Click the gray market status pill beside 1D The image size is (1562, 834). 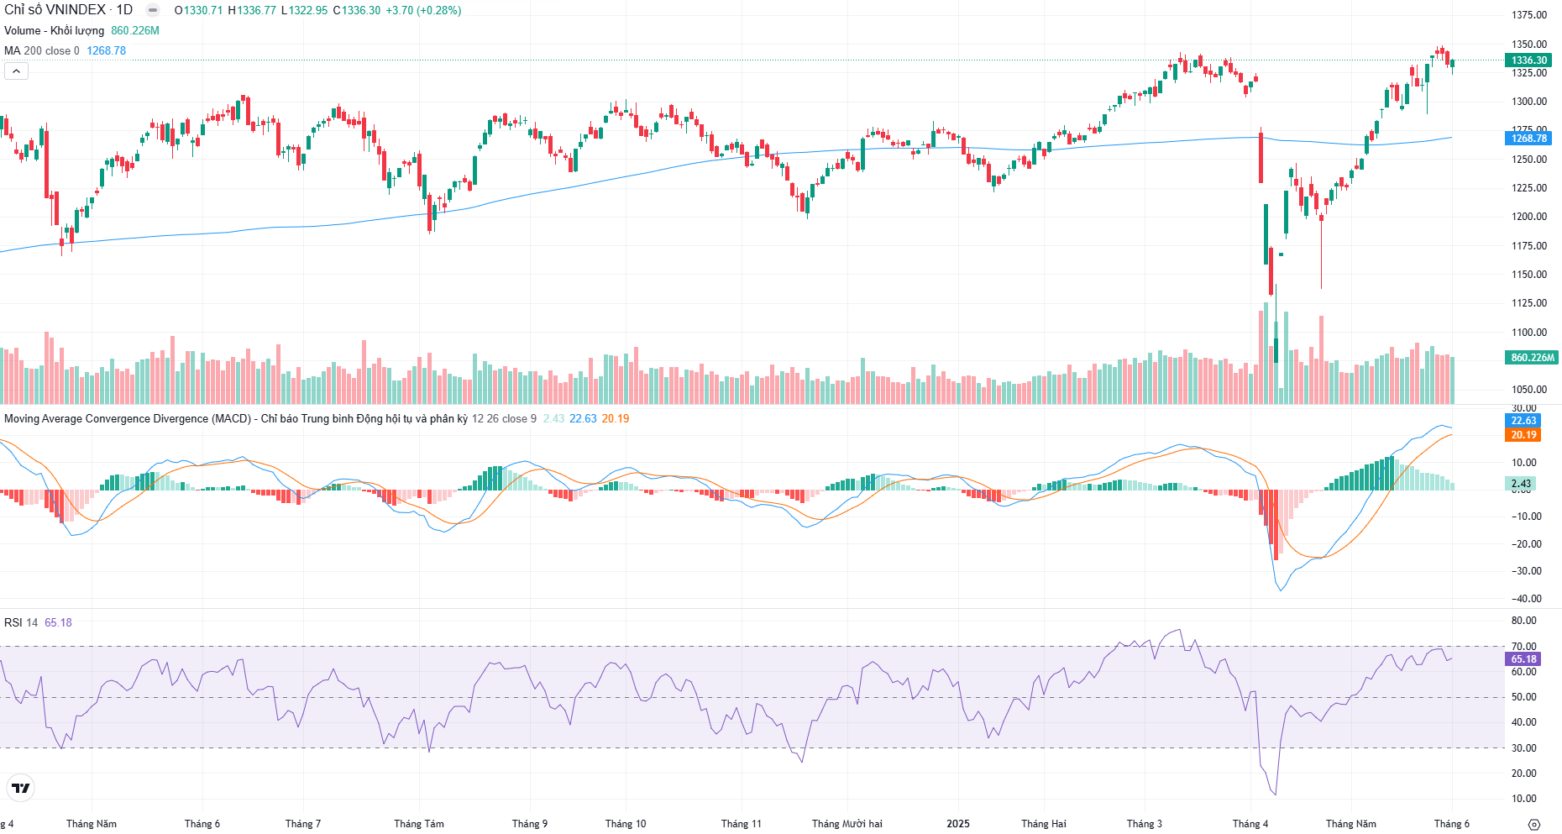pyautogui.click(x=153, y=10)
